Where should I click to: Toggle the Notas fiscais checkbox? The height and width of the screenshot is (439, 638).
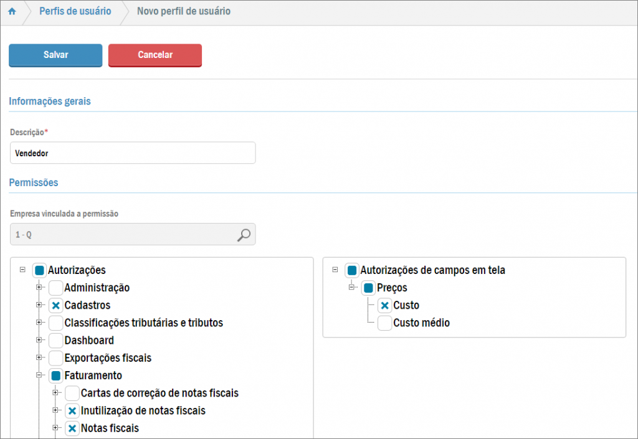pyautogui.click(x=72, y=428)
